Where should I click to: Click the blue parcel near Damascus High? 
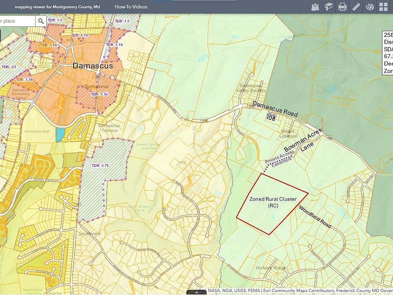click(61, 134)
